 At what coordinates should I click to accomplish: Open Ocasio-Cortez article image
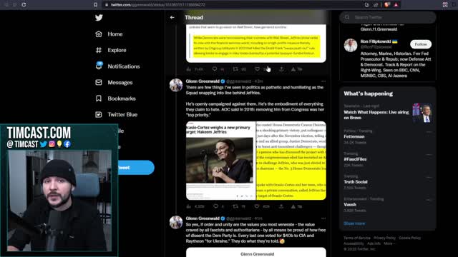click(x=220, y=161)
